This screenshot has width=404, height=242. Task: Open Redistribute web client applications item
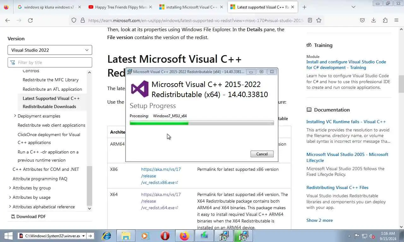[51, 125]
